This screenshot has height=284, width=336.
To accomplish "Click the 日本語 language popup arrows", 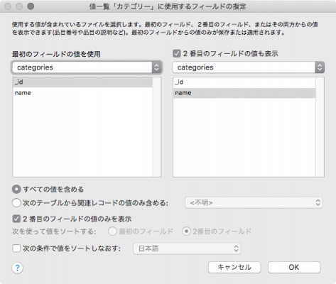I will (x=236, y=248).
